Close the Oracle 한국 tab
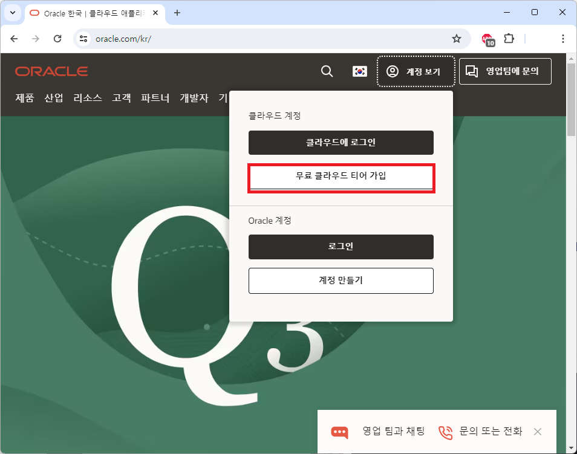The image size is (577, 454). click(155, 13)
